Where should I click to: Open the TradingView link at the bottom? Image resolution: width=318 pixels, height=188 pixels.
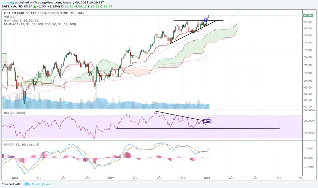pyautogui.click(x=41, y=184)
